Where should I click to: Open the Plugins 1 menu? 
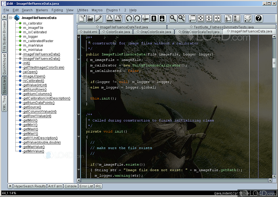pos(113,10)
